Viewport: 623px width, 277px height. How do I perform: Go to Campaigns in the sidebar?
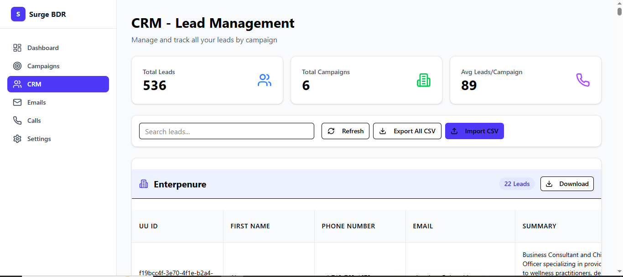[x=43, y=66]
